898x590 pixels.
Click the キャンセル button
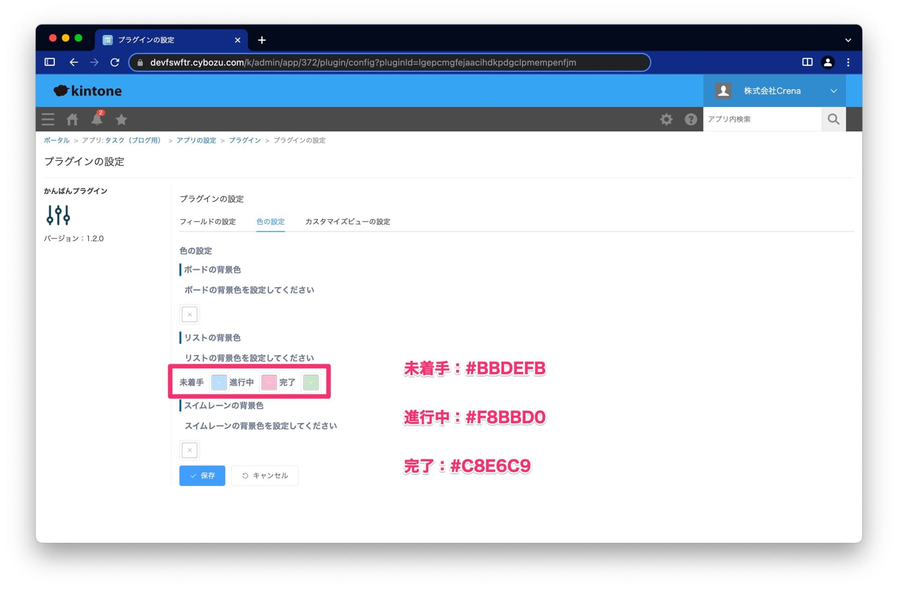265,476
